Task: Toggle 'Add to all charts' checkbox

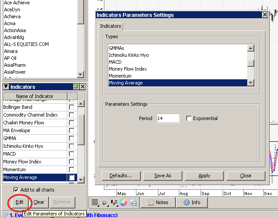Action: (16, 190)
